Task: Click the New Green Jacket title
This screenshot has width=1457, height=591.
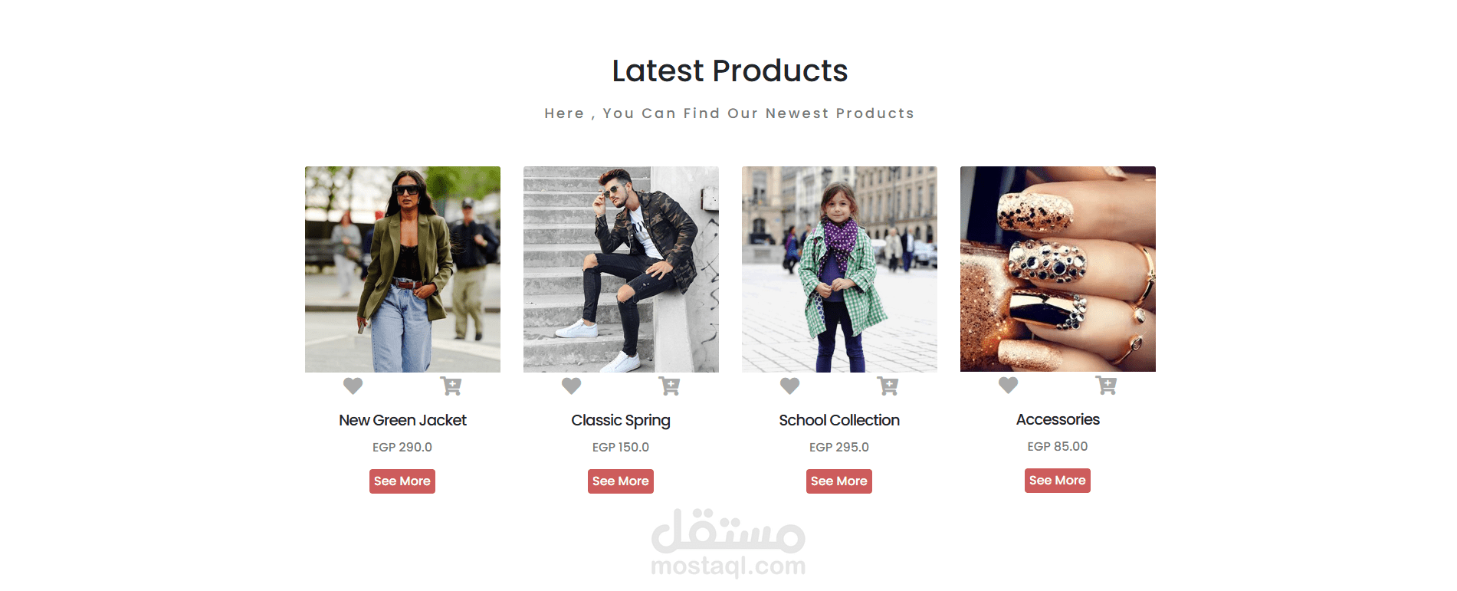Action: coord(402,420)
